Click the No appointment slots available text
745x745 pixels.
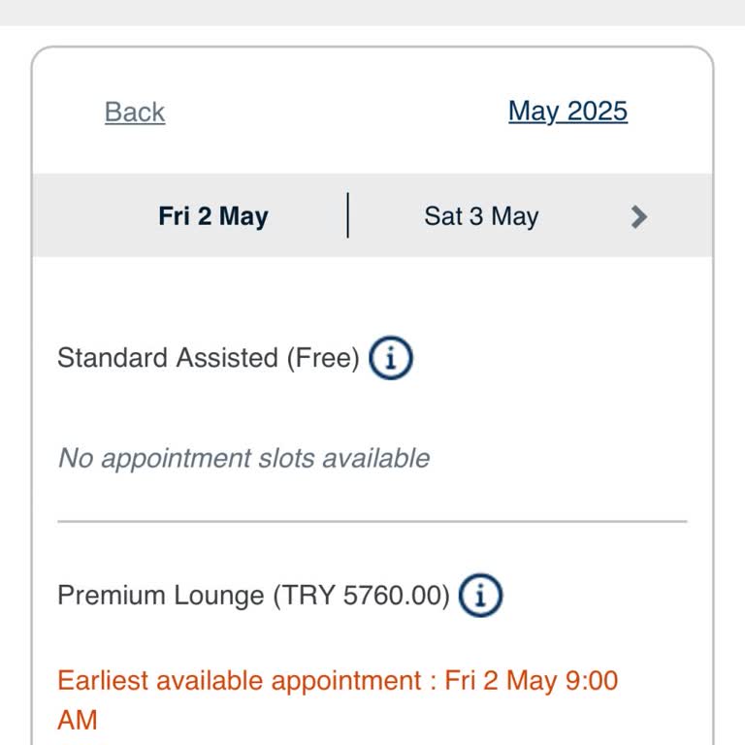[243, 458]
